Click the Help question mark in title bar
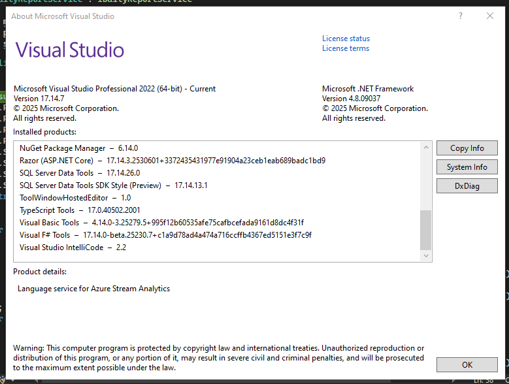Screen dimensions: 509x384 461,16
